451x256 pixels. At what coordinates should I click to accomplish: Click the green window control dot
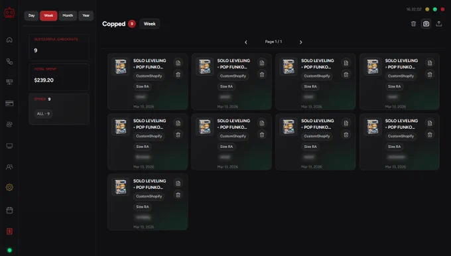click(435, 9)
